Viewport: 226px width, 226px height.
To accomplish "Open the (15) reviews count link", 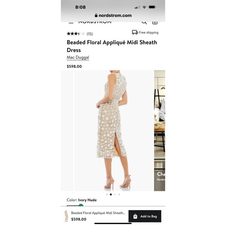I will pos(90,34).
